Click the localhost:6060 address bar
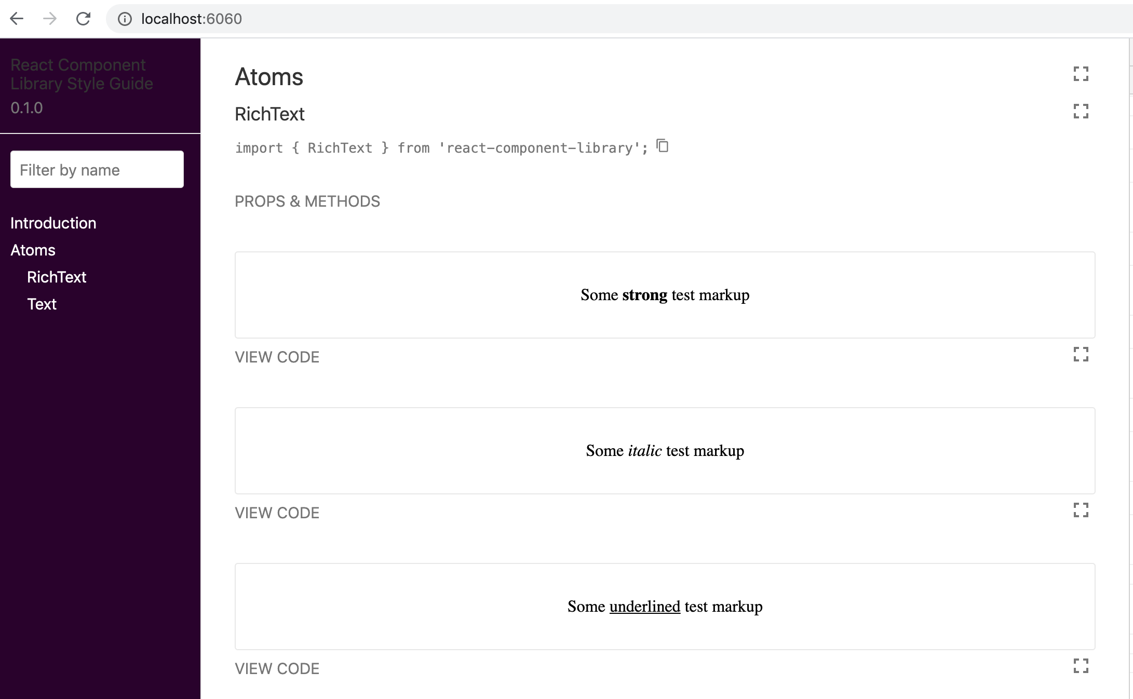Screen dimensions: 1133x699 click(618, 19)
